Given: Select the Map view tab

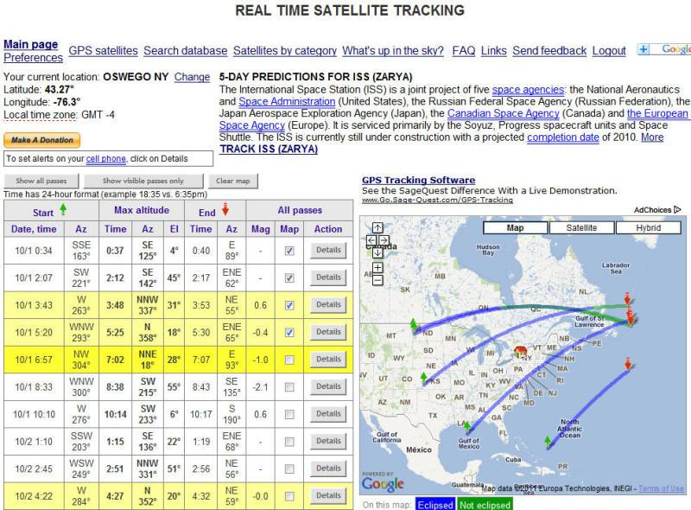Looking at the screenshot, I should (515, 227).
